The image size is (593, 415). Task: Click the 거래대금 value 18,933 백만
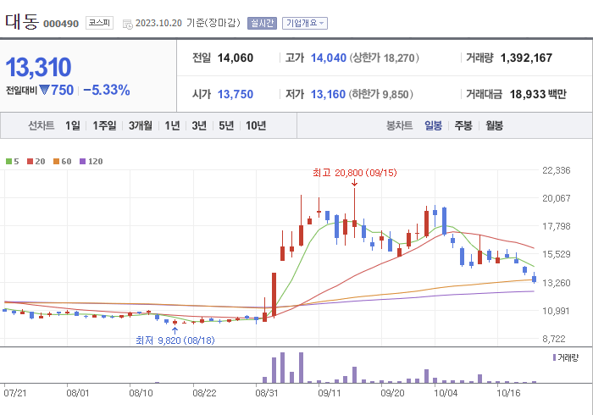coord(538,94)
